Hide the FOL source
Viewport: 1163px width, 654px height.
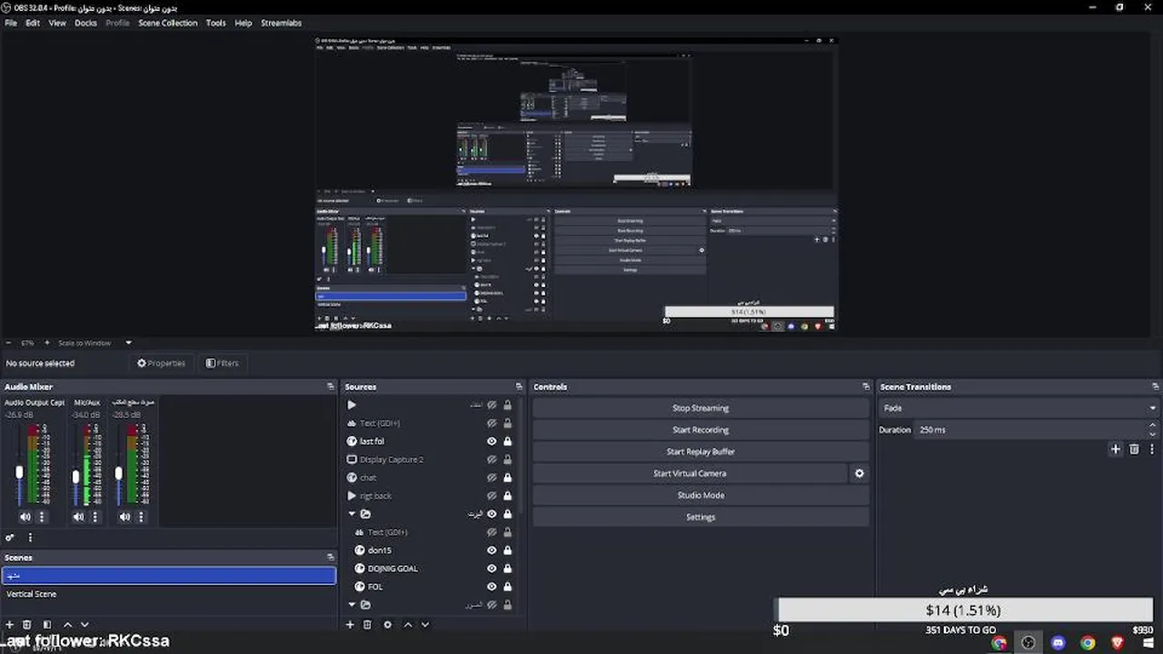click(492, 587)
